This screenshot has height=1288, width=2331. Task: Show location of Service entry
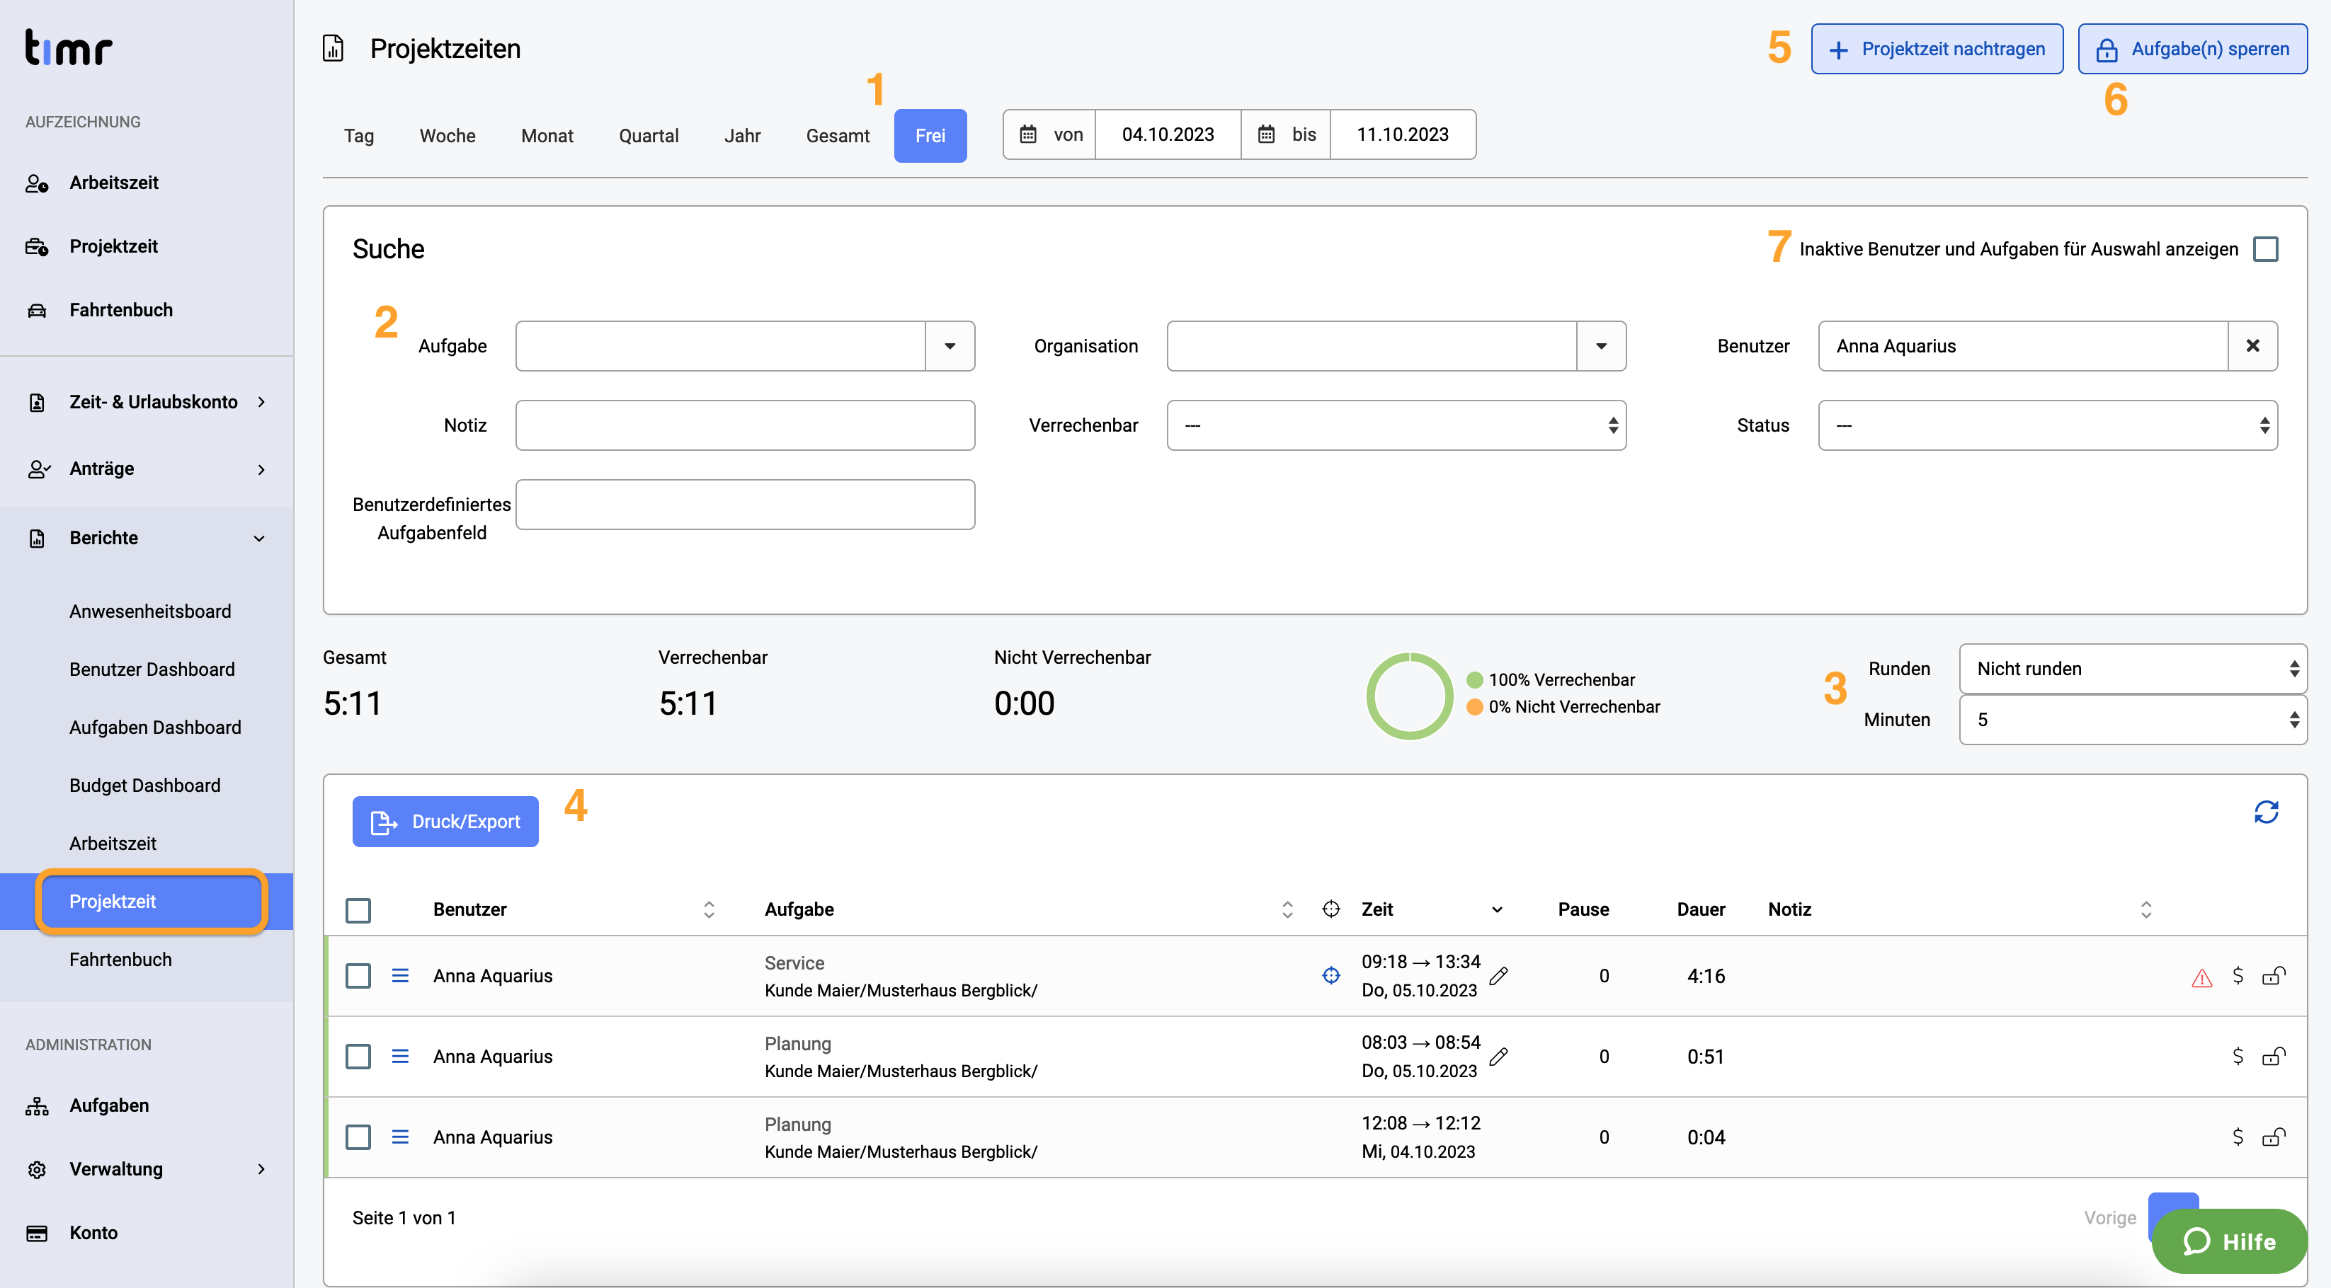coord(1330,975)
